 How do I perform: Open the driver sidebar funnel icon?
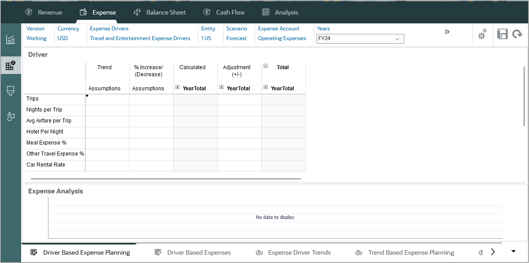(11, 91)
